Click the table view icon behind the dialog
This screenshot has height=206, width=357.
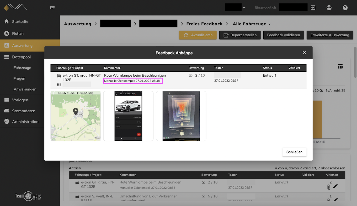340,66
